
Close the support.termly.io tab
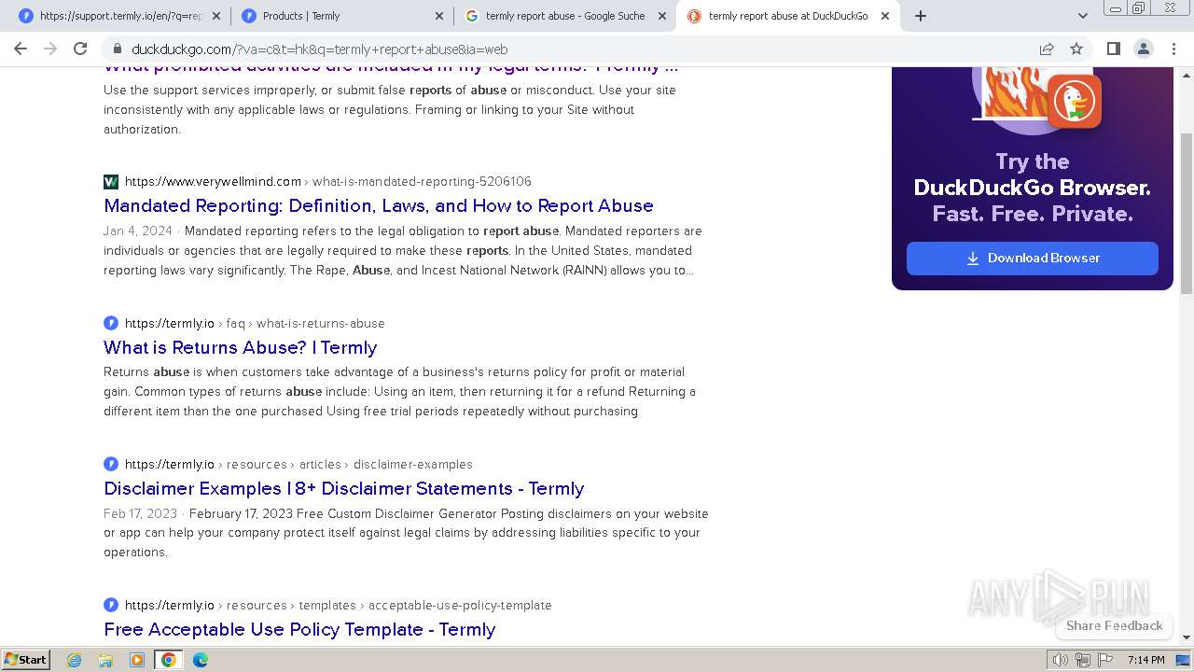click(x=216, y=16)
